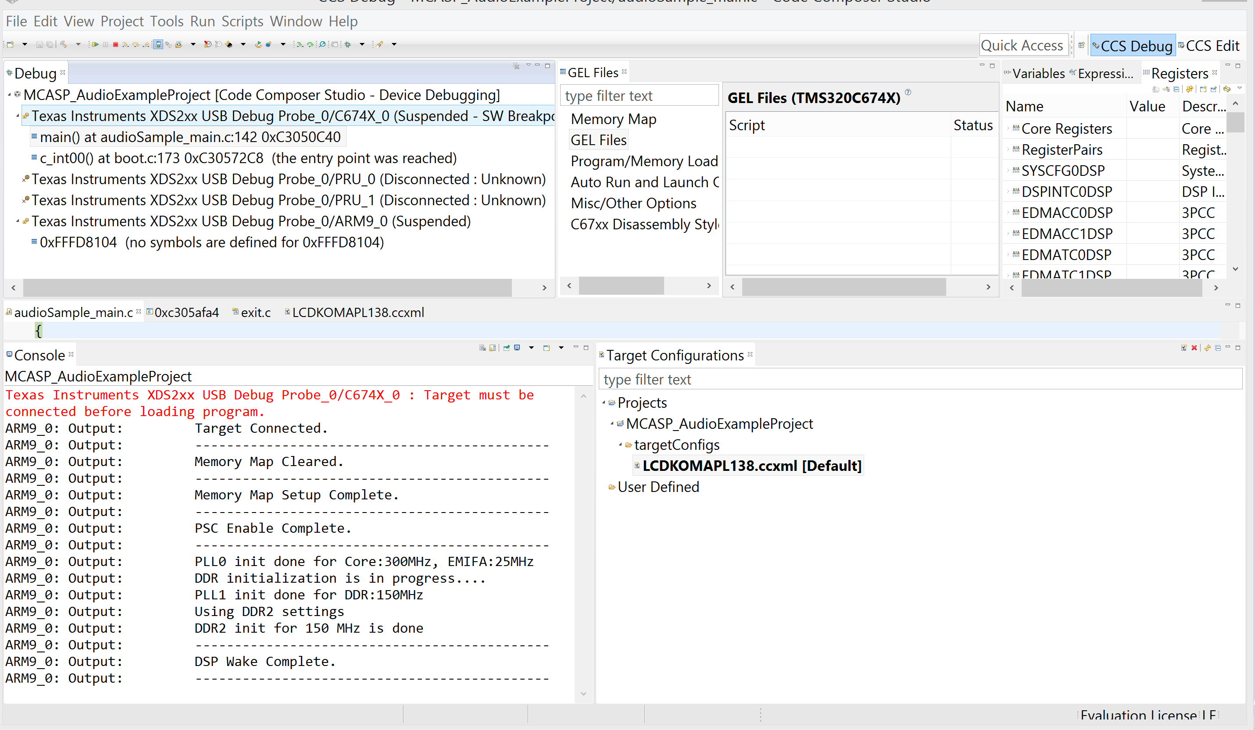The width and height of the screenshot is (1255, 730).
Task: Click the Display Selected Console monitor icon
Action: [x=517, y=347]
